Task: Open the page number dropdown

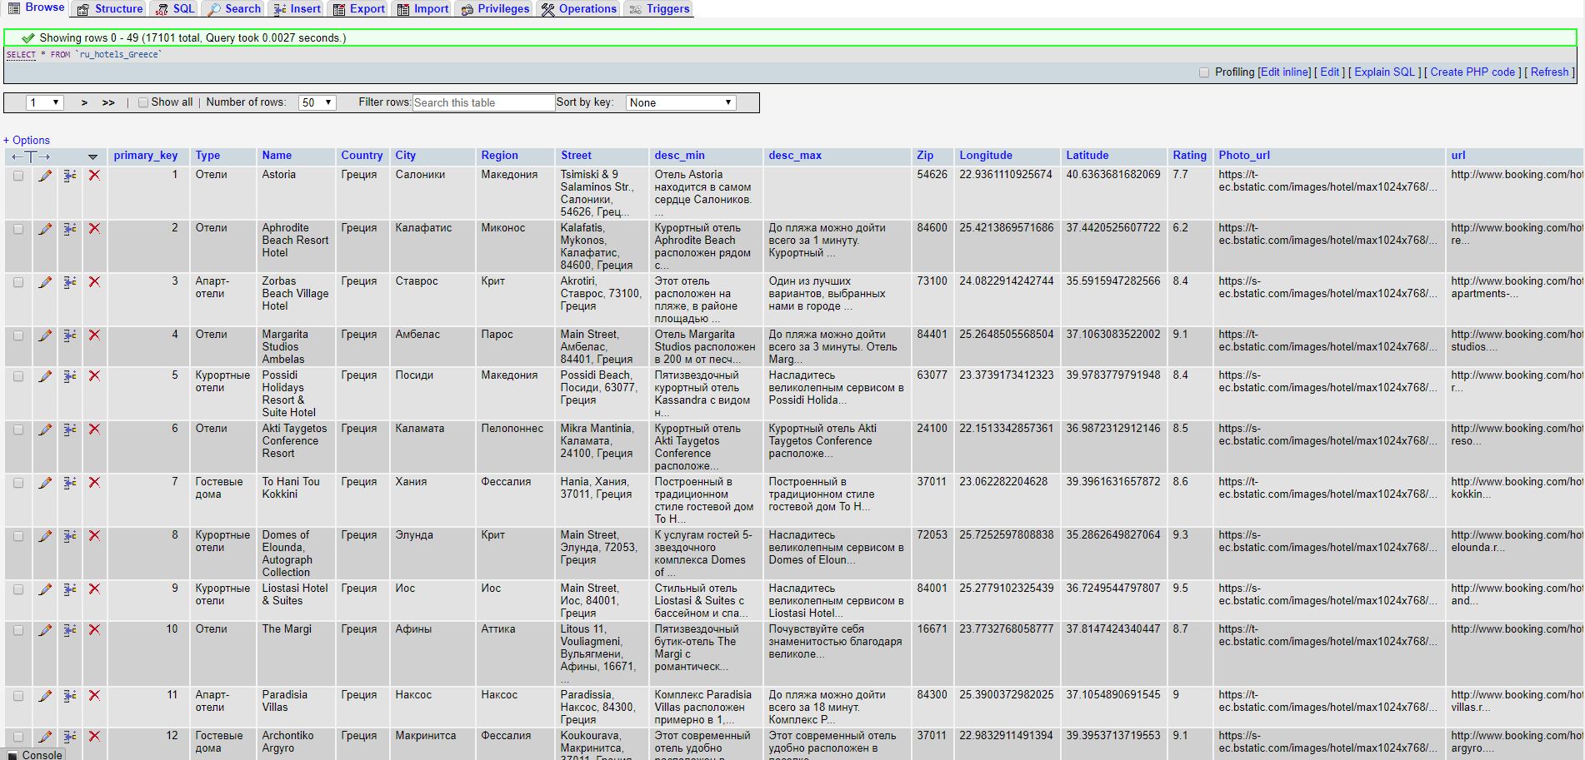Action: (45, 102)
